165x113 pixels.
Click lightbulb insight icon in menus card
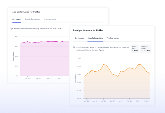click(12, 28)
